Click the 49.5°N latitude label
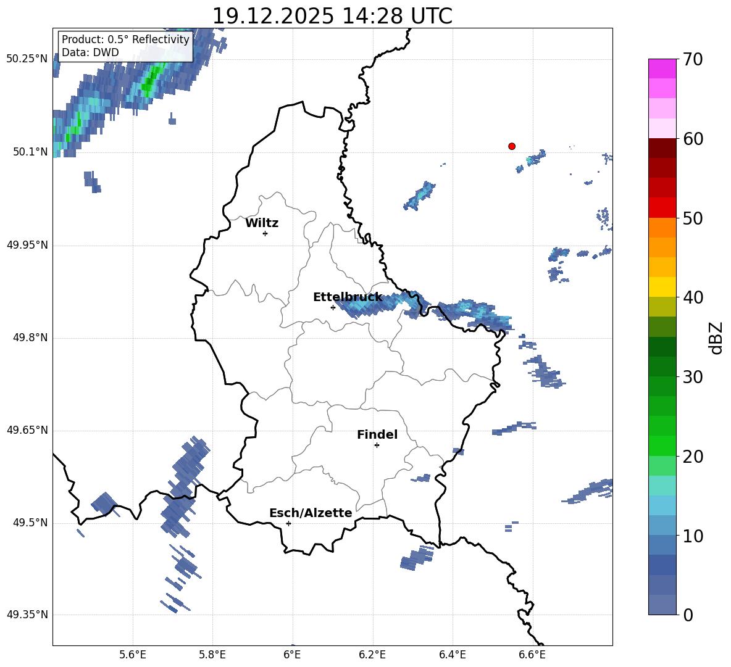The image size is (731, 667). click(30, 523)
